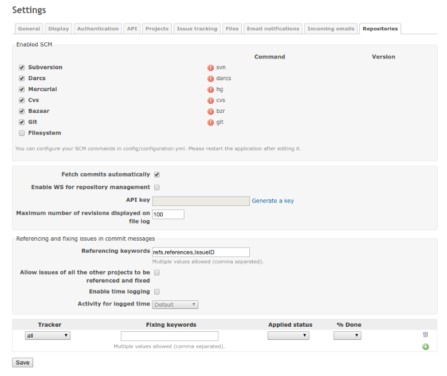The height and width of the screenshot is (376, 447).
Task: Click the warning icon next to darcs
Action: [210, 79]
